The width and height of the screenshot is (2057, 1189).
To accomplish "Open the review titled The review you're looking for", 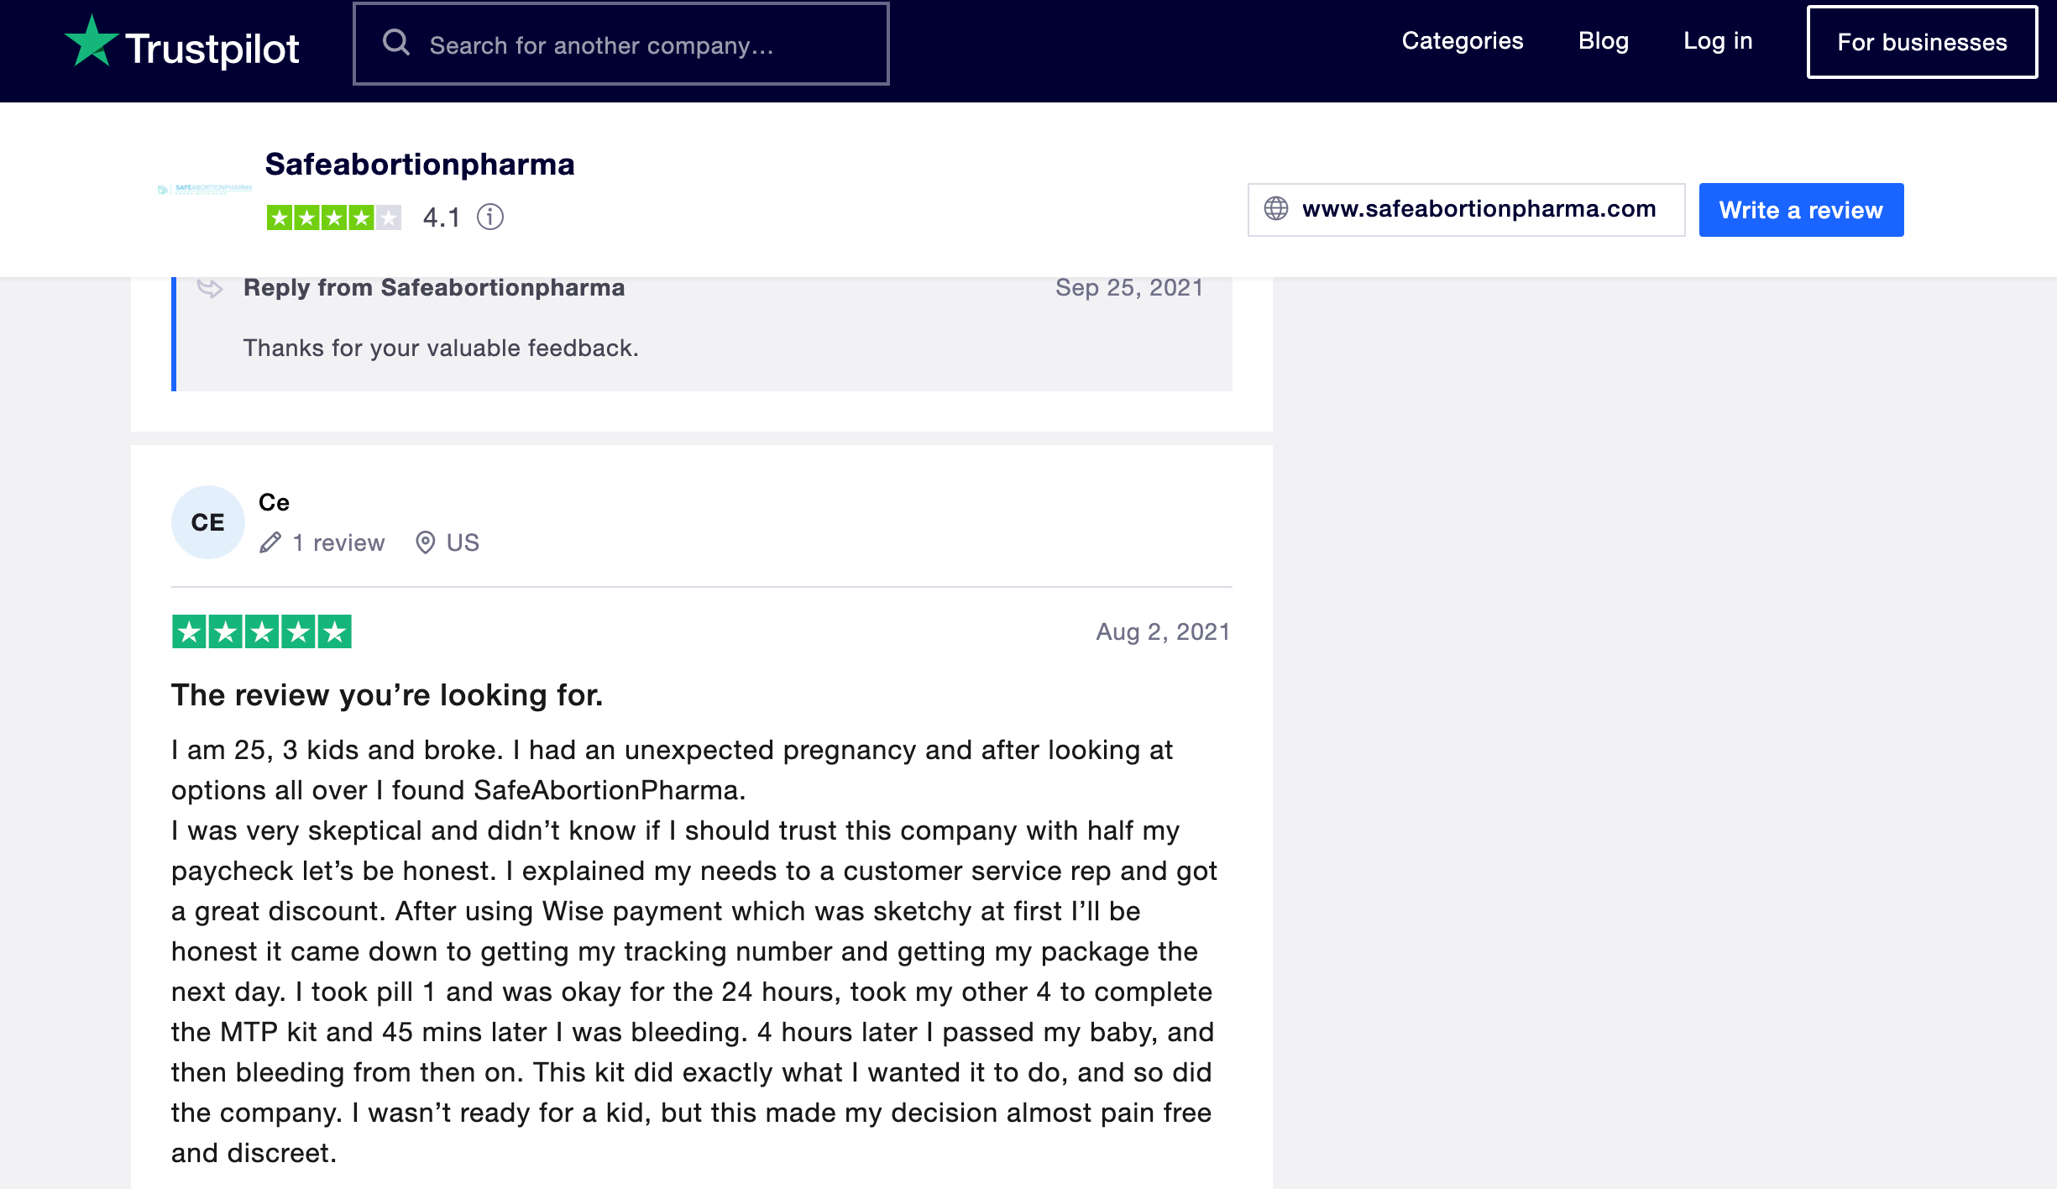I will (x=387, y=695).
